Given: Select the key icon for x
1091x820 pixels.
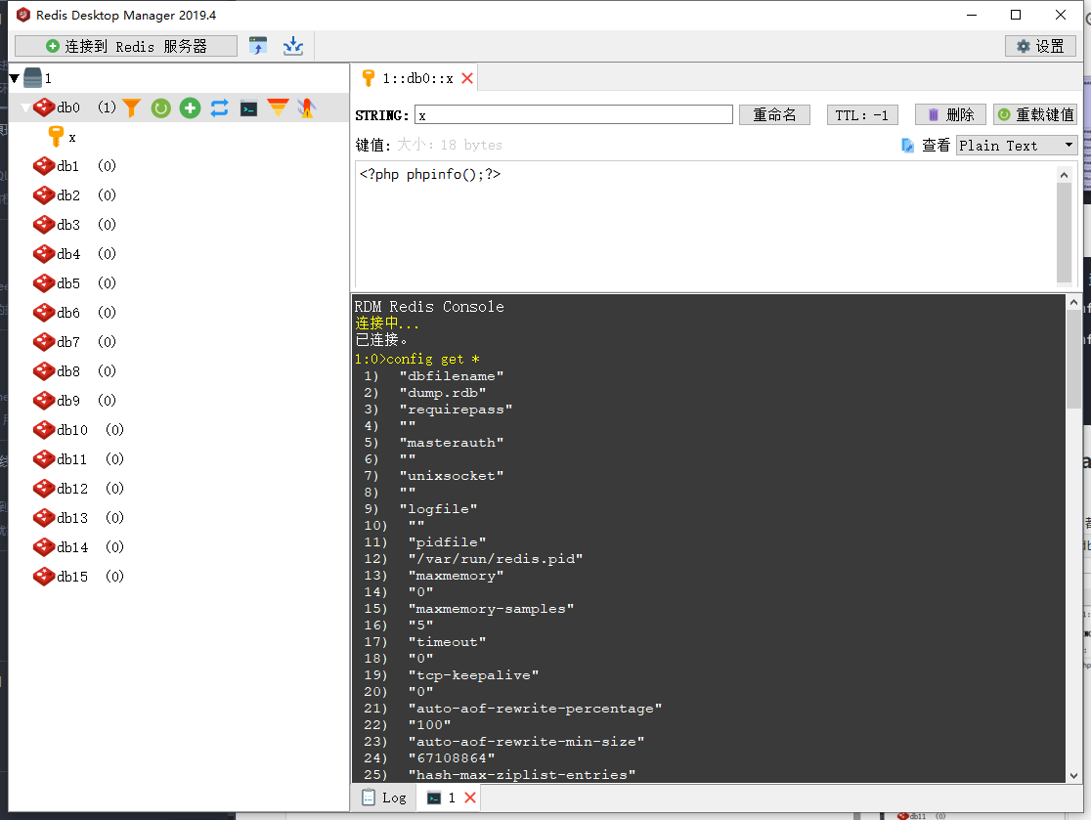Looking at the screenshot, I should click(56, 136).
